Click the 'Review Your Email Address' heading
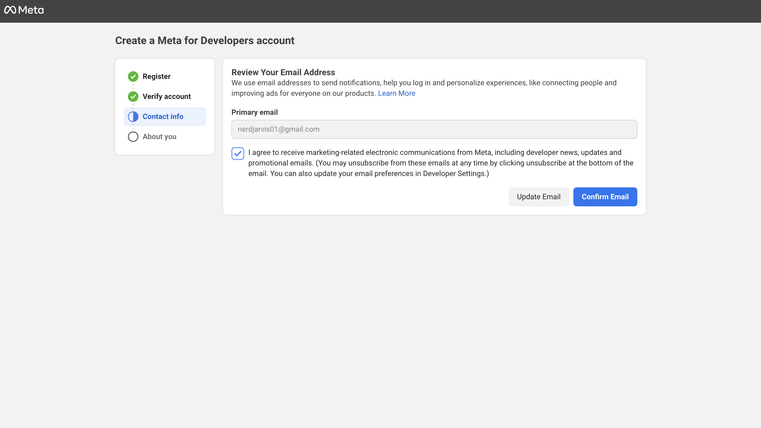This screenshot has height=428, width=761. pyautogui.click(x=283, y=72)
